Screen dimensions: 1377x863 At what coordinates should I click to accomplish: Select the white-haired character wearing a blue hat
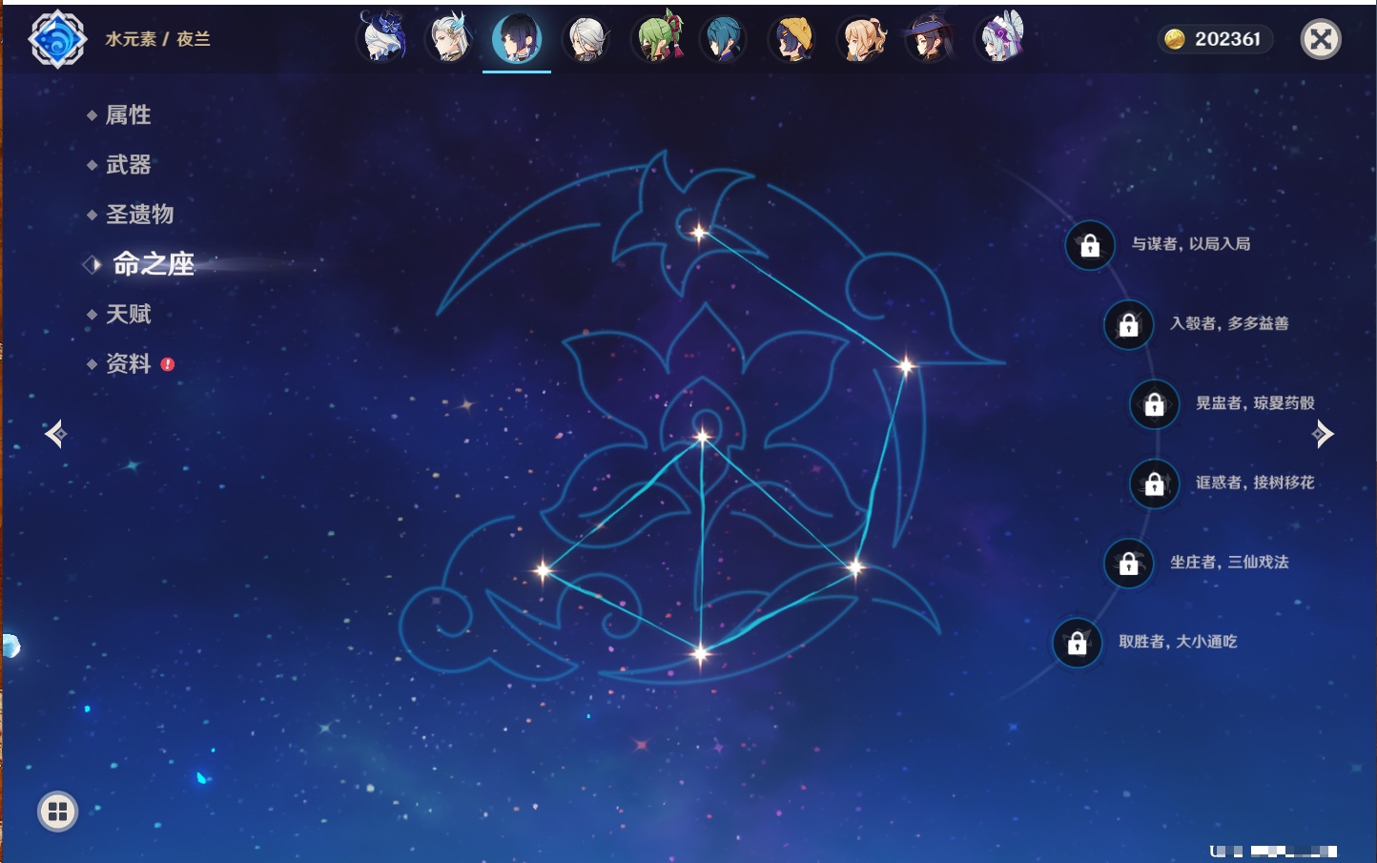[x=381, y=39]
